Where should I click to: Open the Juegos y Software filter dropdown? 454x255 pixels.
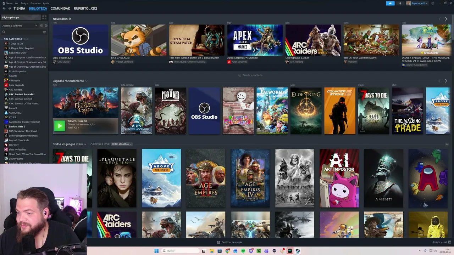[20, 25]
